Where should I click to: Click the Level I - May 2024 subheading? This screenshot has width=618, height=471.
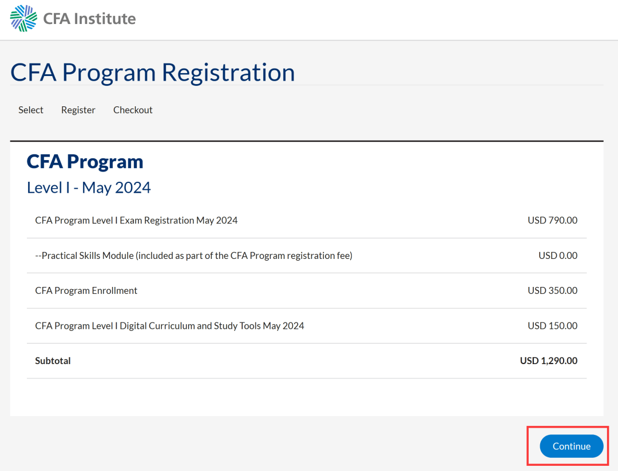pyautogui.click(x=89, y=187)
